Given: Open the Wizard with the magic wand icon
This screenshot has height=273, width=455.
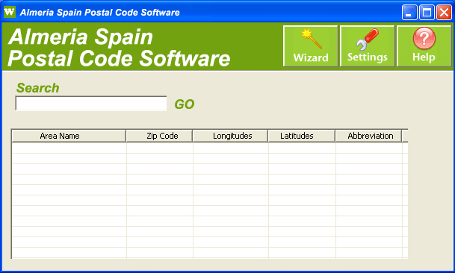Looking at the screenshot, I should click(x=311, y=46).
